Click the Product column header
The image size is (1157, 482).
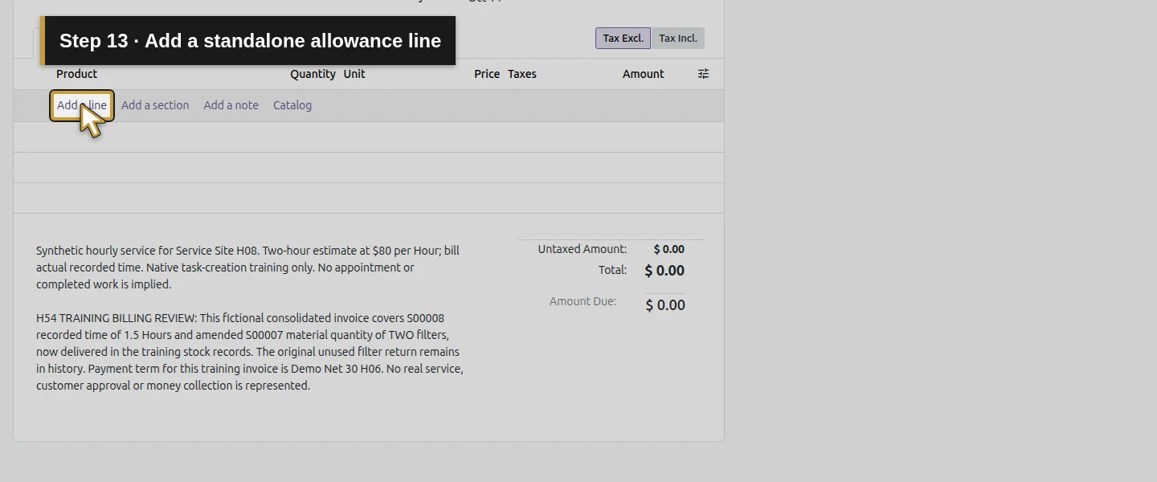point(77,74)
